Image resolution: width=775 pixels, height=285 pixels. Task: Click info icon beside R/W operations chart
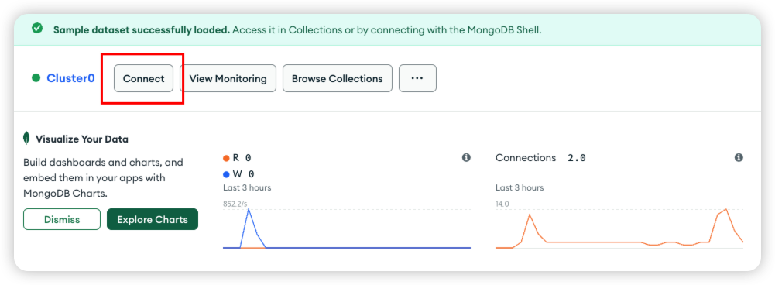pyautogui.click(x=466, y=158)
